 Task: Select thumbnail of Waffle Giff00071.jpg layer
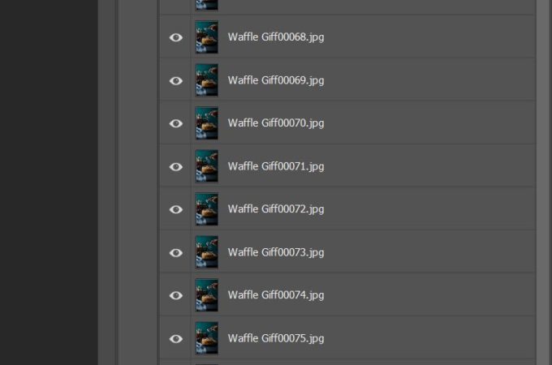tap(207, 166)
